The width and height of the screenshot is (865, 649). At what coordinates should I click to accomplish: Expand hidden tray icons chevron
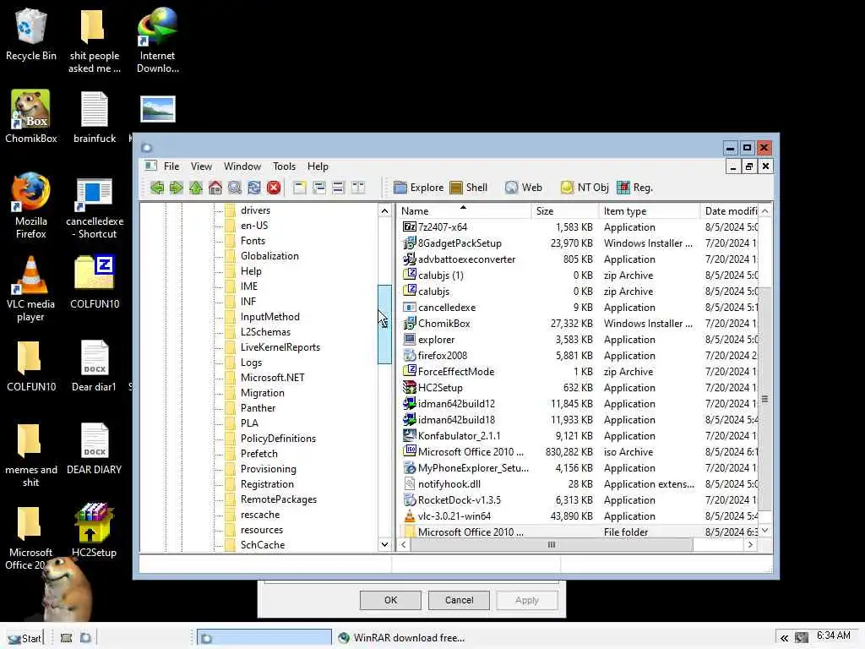click(x=784, y=638)
